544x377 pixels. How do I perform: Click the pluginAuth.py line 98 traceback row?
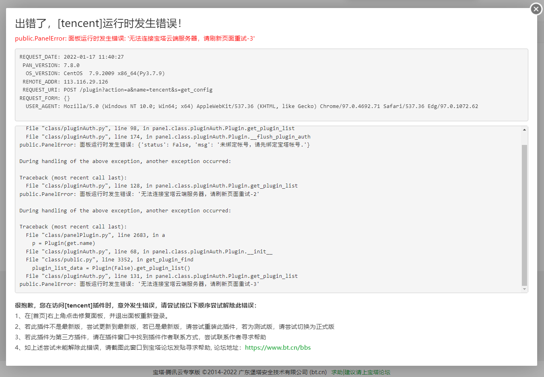[x=160, y=128]
